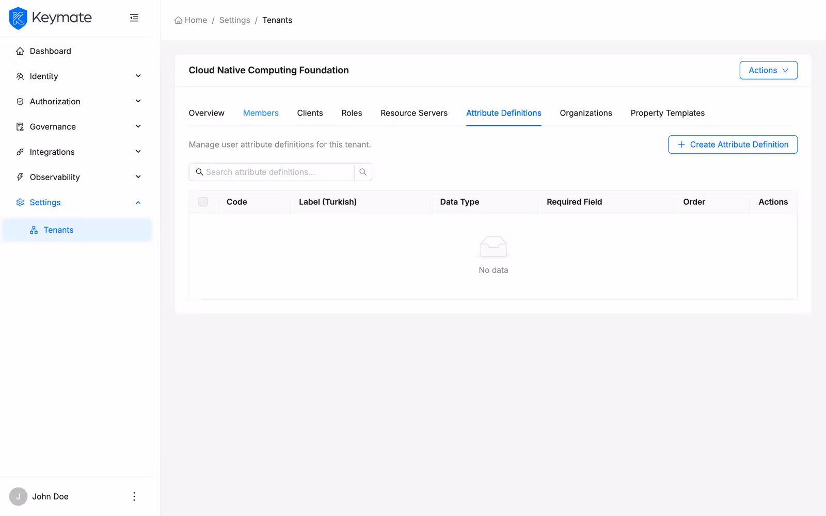Click the search magnifier icon
The height and width of the screenshot is (516, 826).
click(x=363, y=172)
